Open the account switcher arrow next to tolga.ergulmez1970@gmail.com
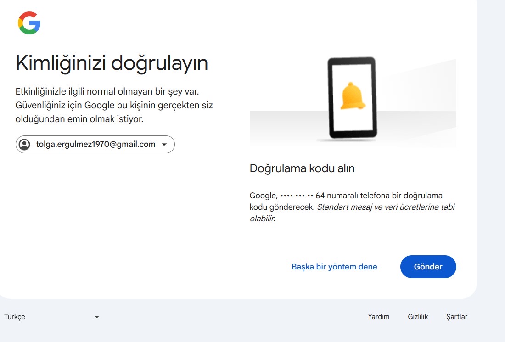 click(x=164, y=145)
